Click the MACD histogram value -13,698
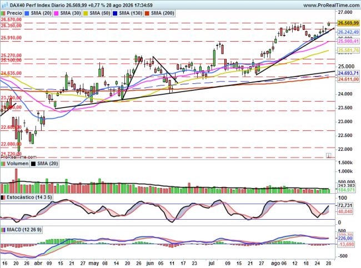 pyautogui.click(x=345, y=244)
